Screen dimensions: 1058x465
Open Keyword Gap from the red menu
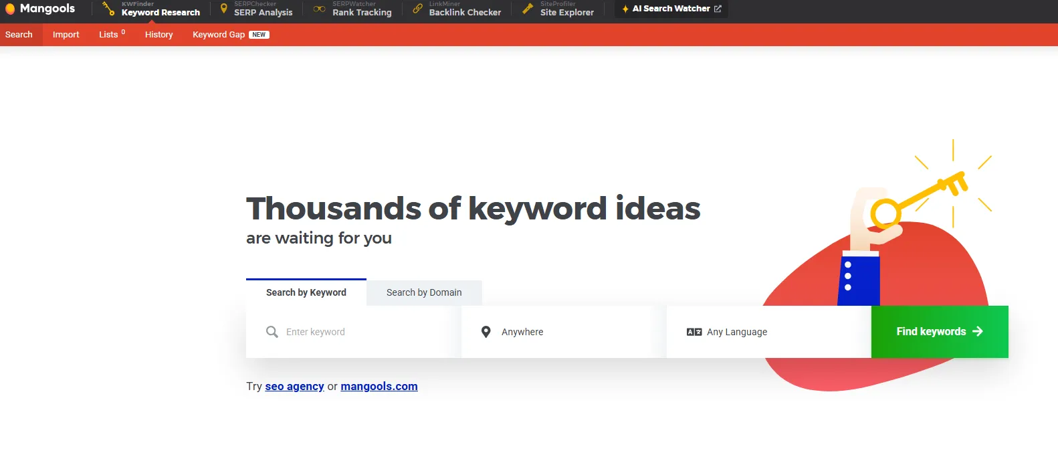point(219,35)
